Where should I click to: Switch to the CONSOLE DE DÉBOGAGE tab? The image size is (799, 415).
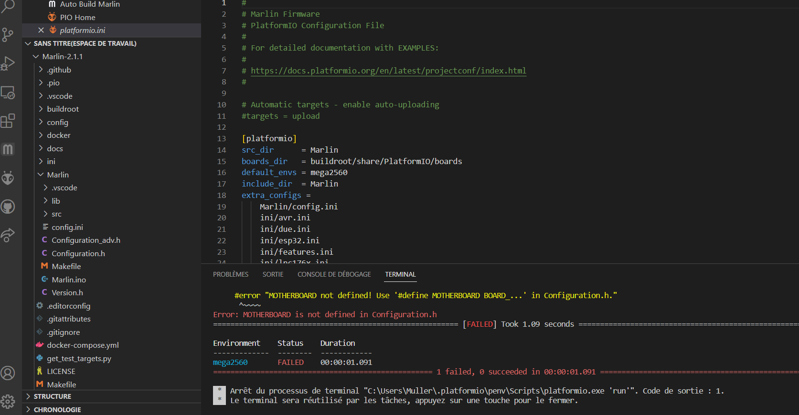334,274
